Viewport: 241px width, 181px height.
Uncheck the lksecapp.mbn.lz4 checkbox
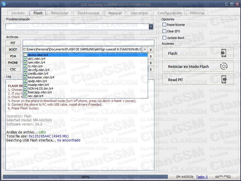(x=26, y=92)
